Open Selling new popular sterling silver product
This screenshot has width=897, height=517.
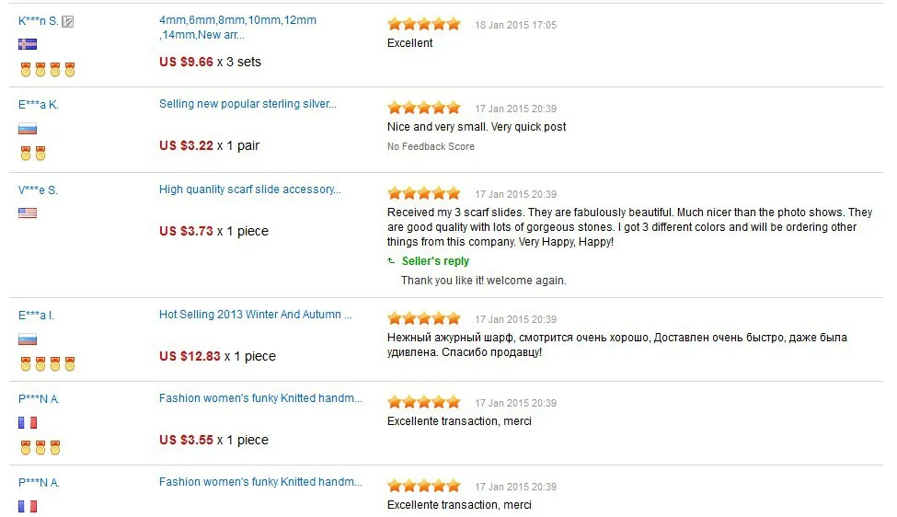pos(247,104)
